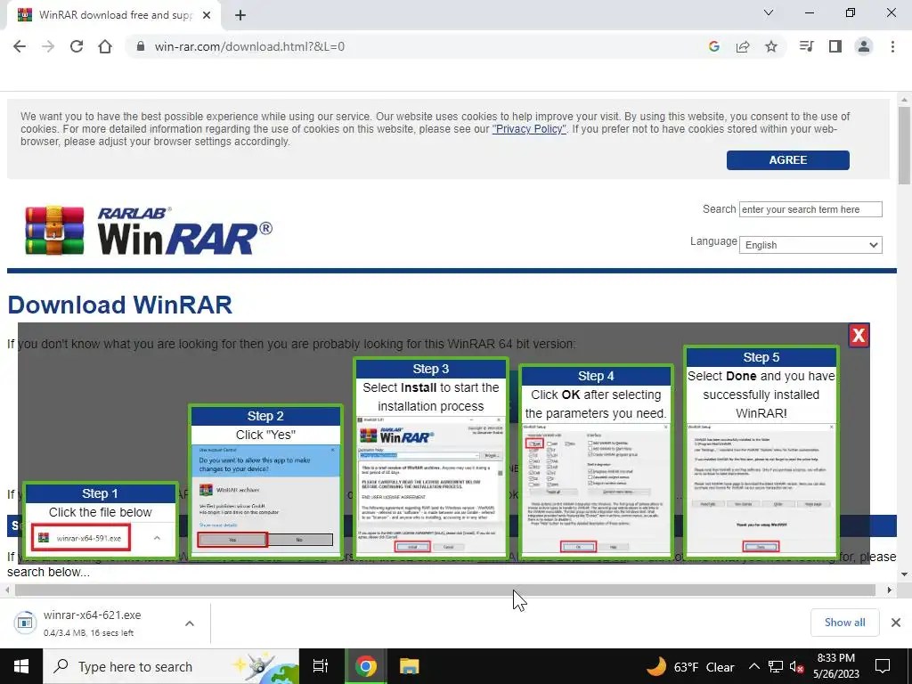Go back to the previous page

pyautogui.click(x=20, y=46)
